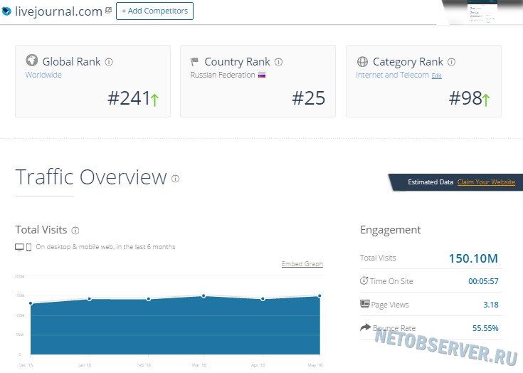Click the Category Rank globe grid icon
523x373 pixels.
[362, 61]
